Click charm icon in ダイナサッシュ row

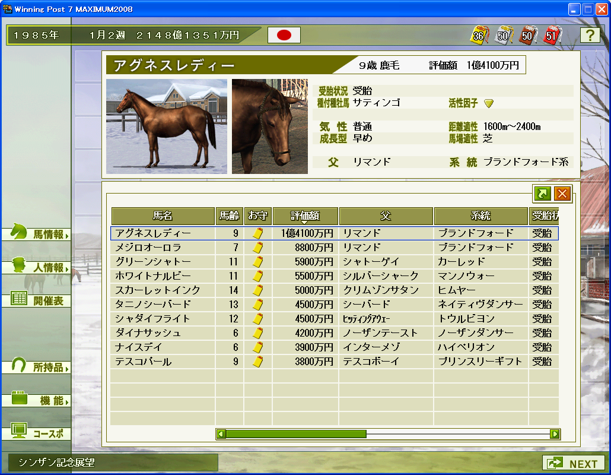[x=257, y=333]
